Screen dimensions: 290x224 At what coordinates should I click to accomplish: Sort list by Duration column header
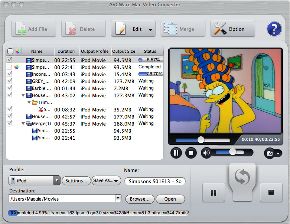[66, 51]
